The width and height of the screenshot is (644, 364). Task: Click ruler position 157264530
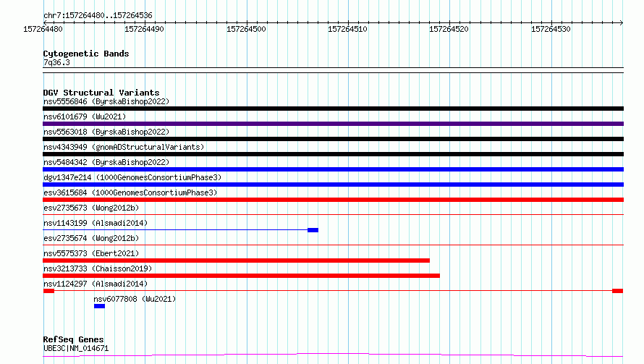(551, 29)
